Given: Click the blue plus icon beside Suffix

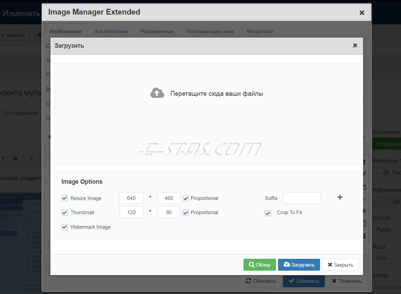Looking at the screenshot, I should coord(340,197).
